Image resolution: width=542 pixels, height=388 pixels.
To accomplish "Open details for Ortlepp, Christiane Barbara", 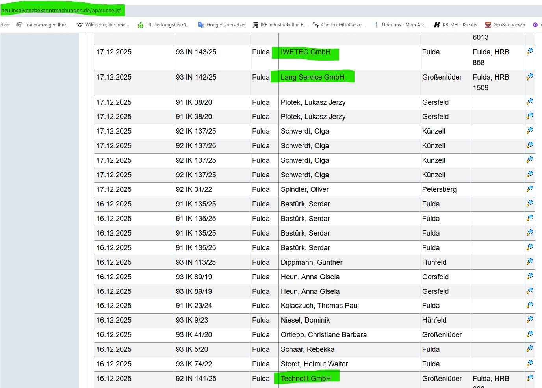I will point(530,334).
